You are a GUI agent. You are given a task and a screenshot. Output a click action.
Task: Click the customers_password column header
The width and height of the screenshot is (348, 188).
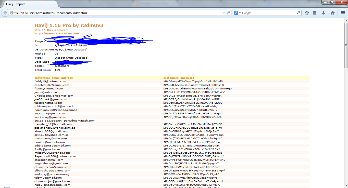click(x=179, y=78)
